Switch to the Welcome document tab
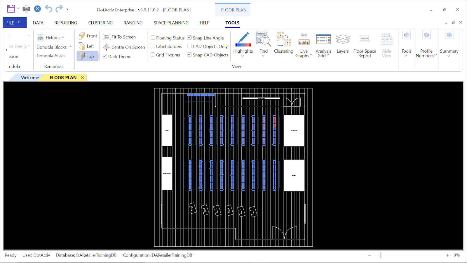The height and width of the screenshot is (263, 467). [x=30, y=77]
